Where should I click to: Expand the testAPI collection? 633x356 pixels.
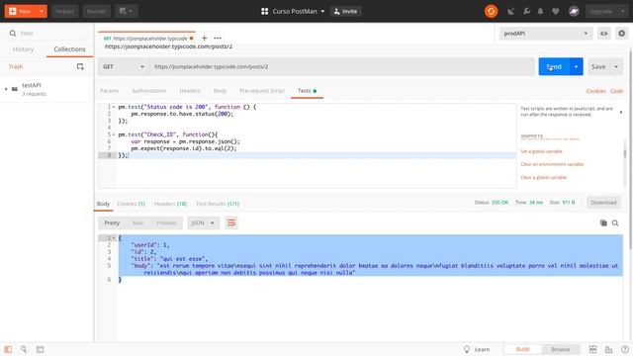[6, 89]
